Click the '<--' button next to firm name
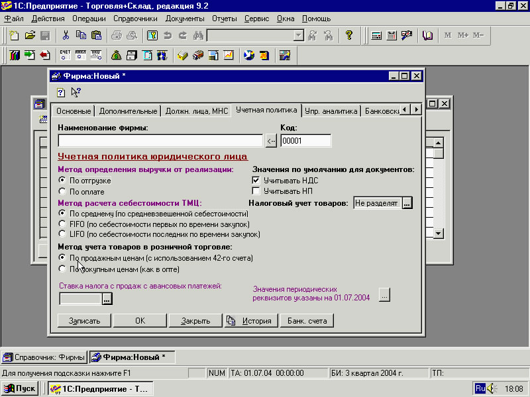530x397 pixels. pyautogui.click(x=271, y=141)
